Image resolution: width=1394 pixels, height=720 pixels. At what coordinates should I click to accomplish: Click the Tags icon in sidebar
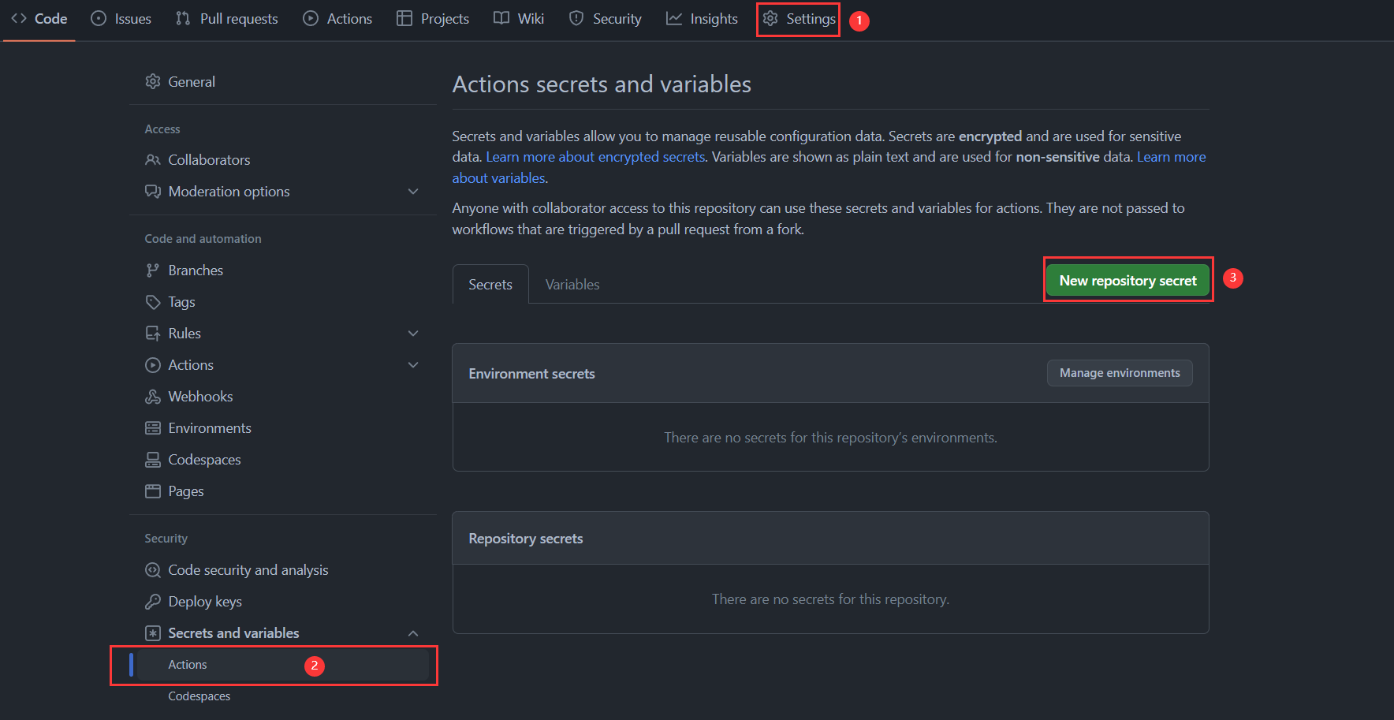point(153,302)
